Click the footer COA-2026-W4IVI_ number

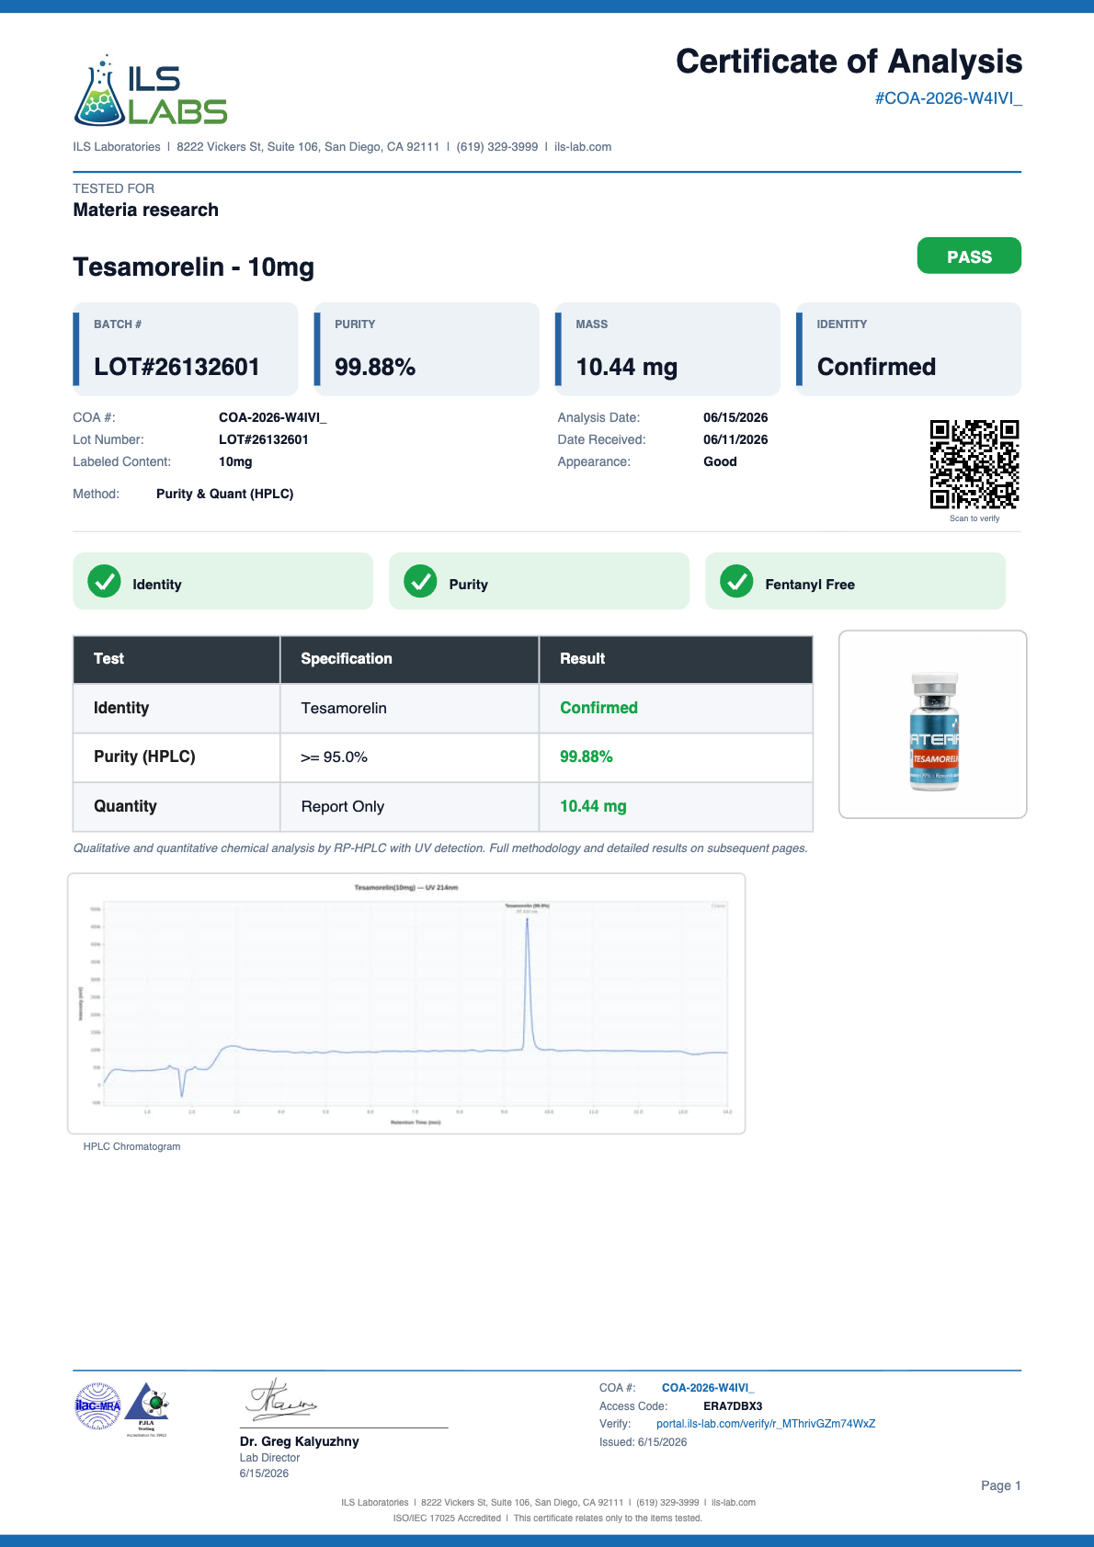pos(708,1388)
